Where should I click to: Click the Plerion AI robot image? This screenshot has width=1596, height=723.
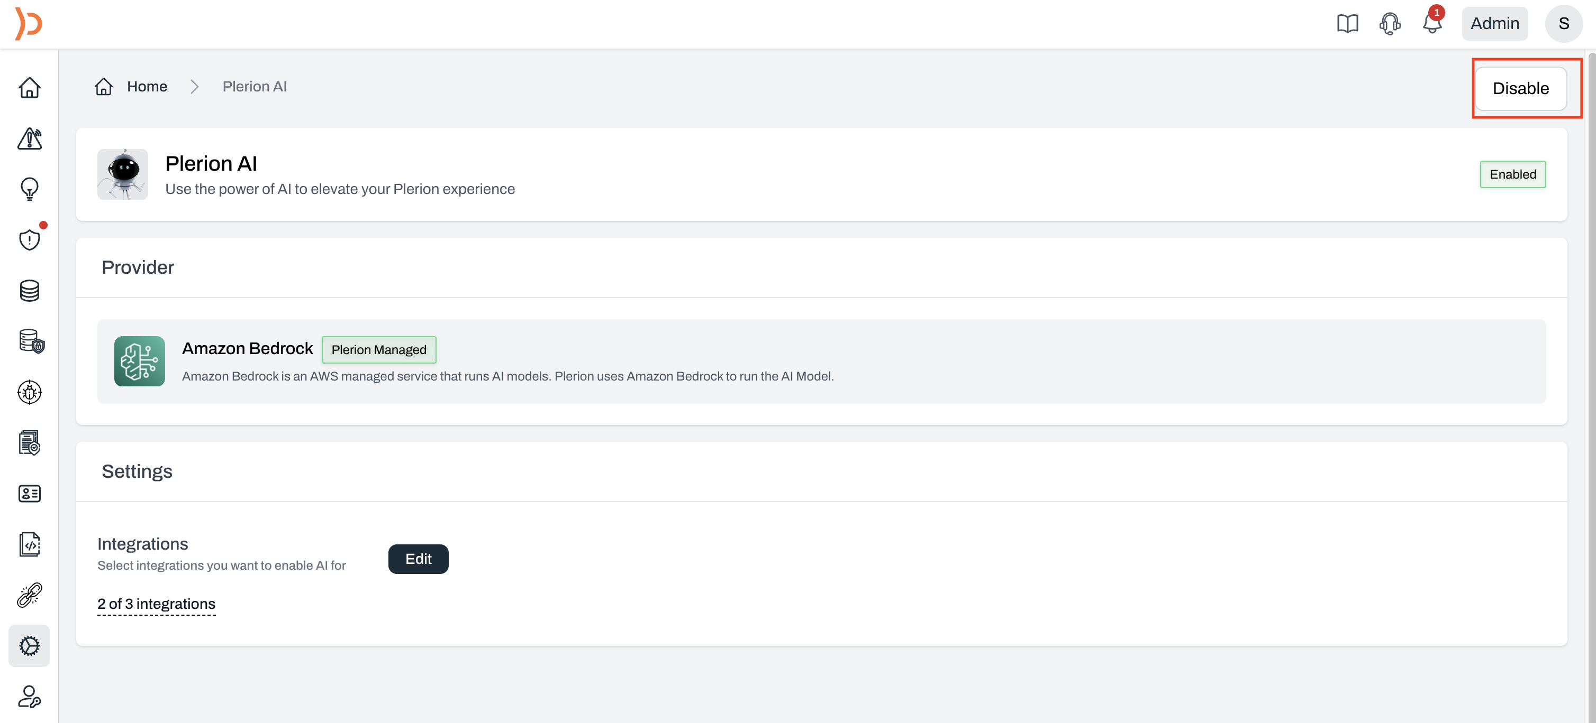(123, 174)
